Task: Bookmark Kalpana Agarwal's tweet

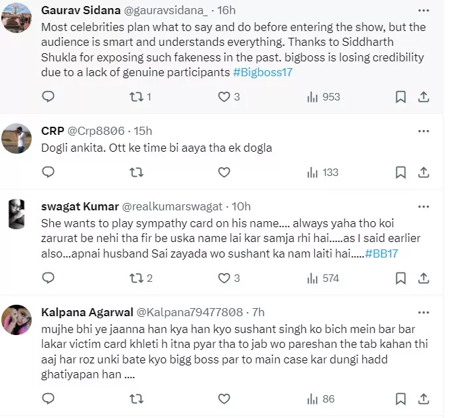Action: point(400,399)
